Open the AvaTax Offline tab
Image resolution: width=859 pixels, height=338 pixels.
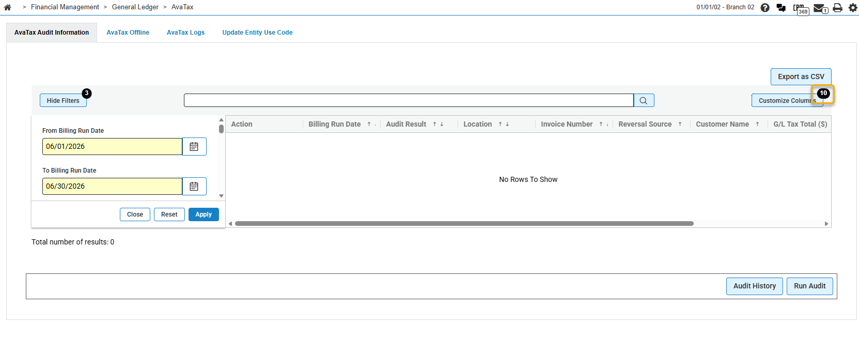(x=128, y=33)
